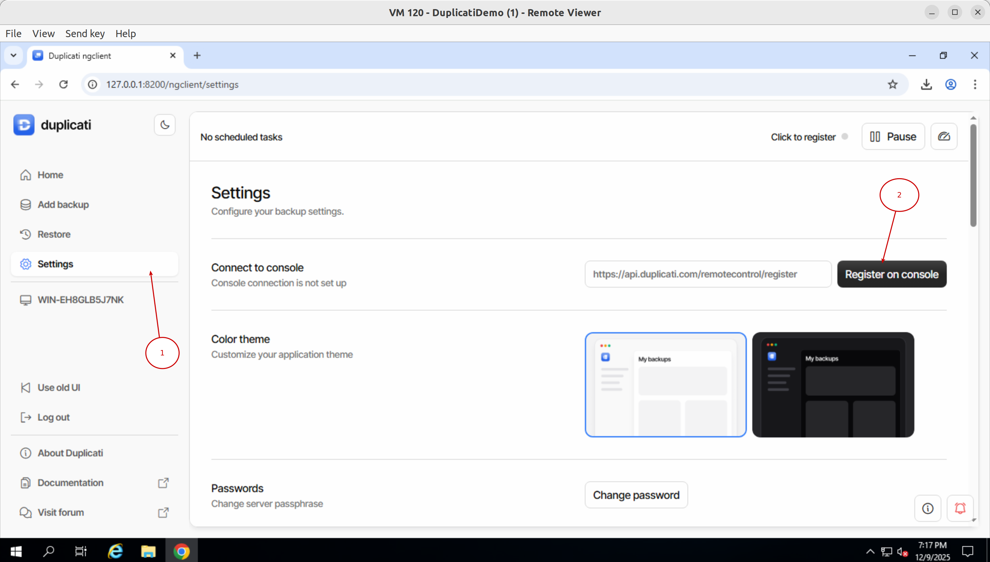Click the Change password button

(x=636, y=495)
